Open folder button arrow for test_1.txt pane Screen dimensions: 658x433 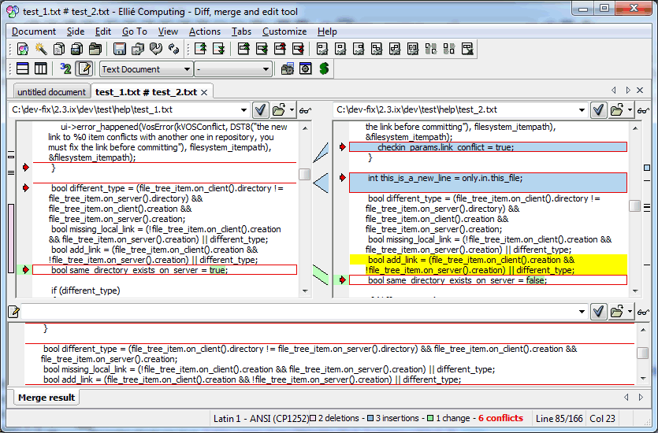(292, 110)
